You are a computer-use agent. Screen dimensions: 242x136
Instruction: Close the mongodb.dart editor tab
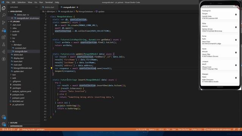pos(77,7)
